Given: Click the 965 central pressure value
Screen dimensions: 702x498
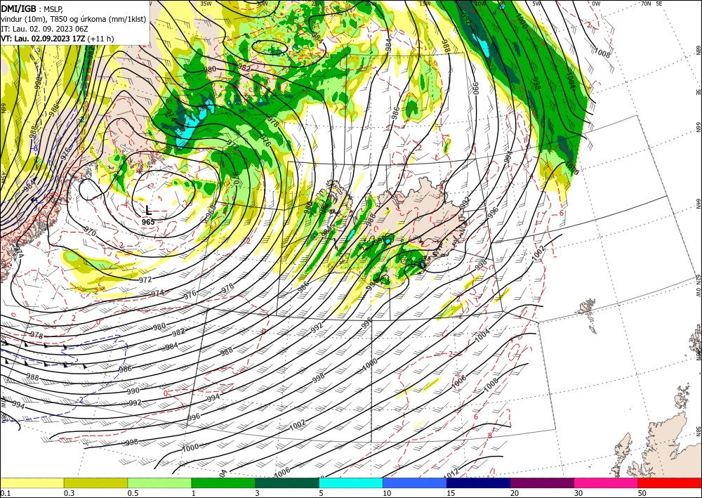Looking at the screenshot, I should pyautogui.click(x=148, y=222).
